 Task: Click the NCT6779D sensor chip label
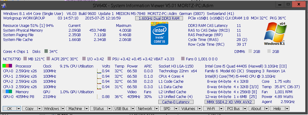point(12,59)
